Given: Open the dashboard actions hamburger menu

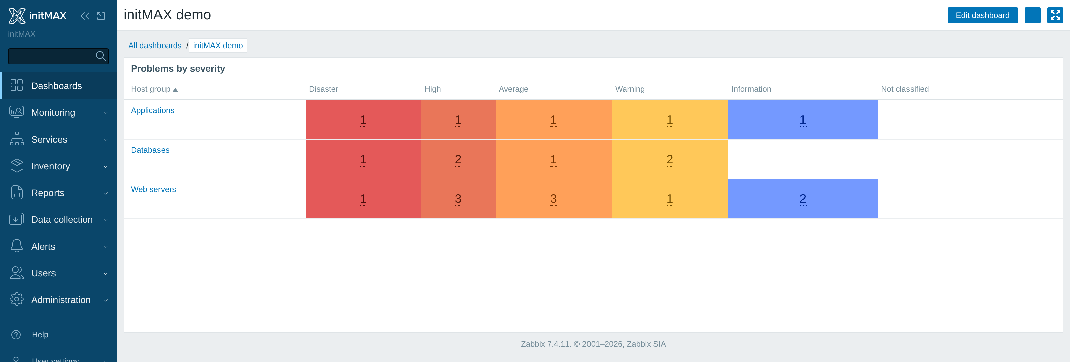Looking at the screenshot, I should click(1032, 15).
